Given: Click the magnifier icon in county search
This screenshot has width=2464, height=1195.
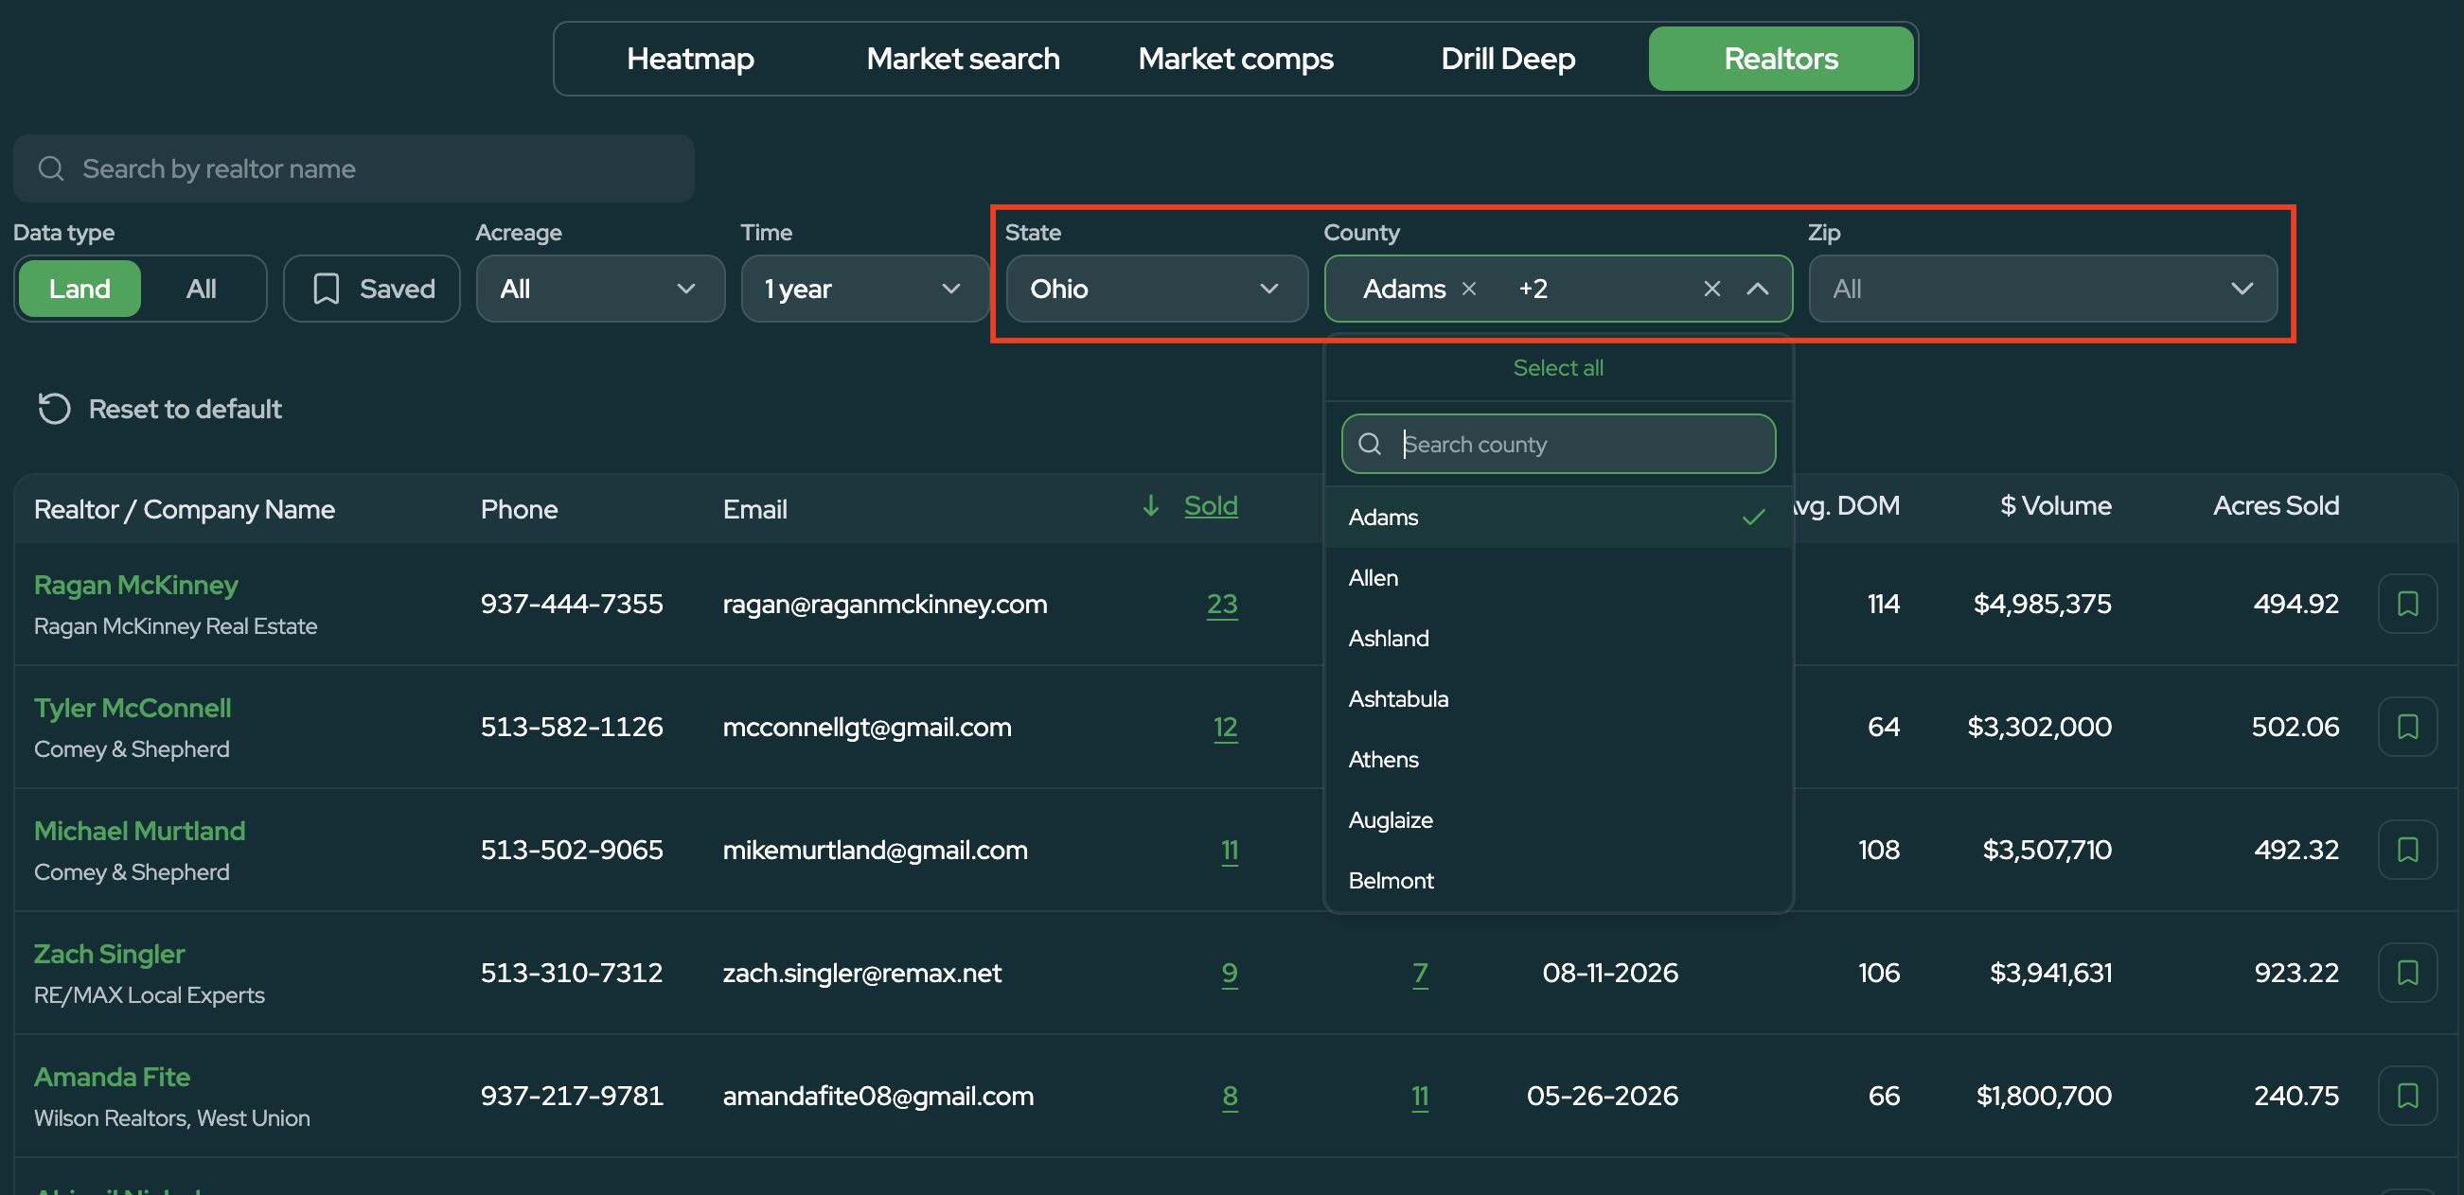Looking at the screenshot, I should 1369,444.
